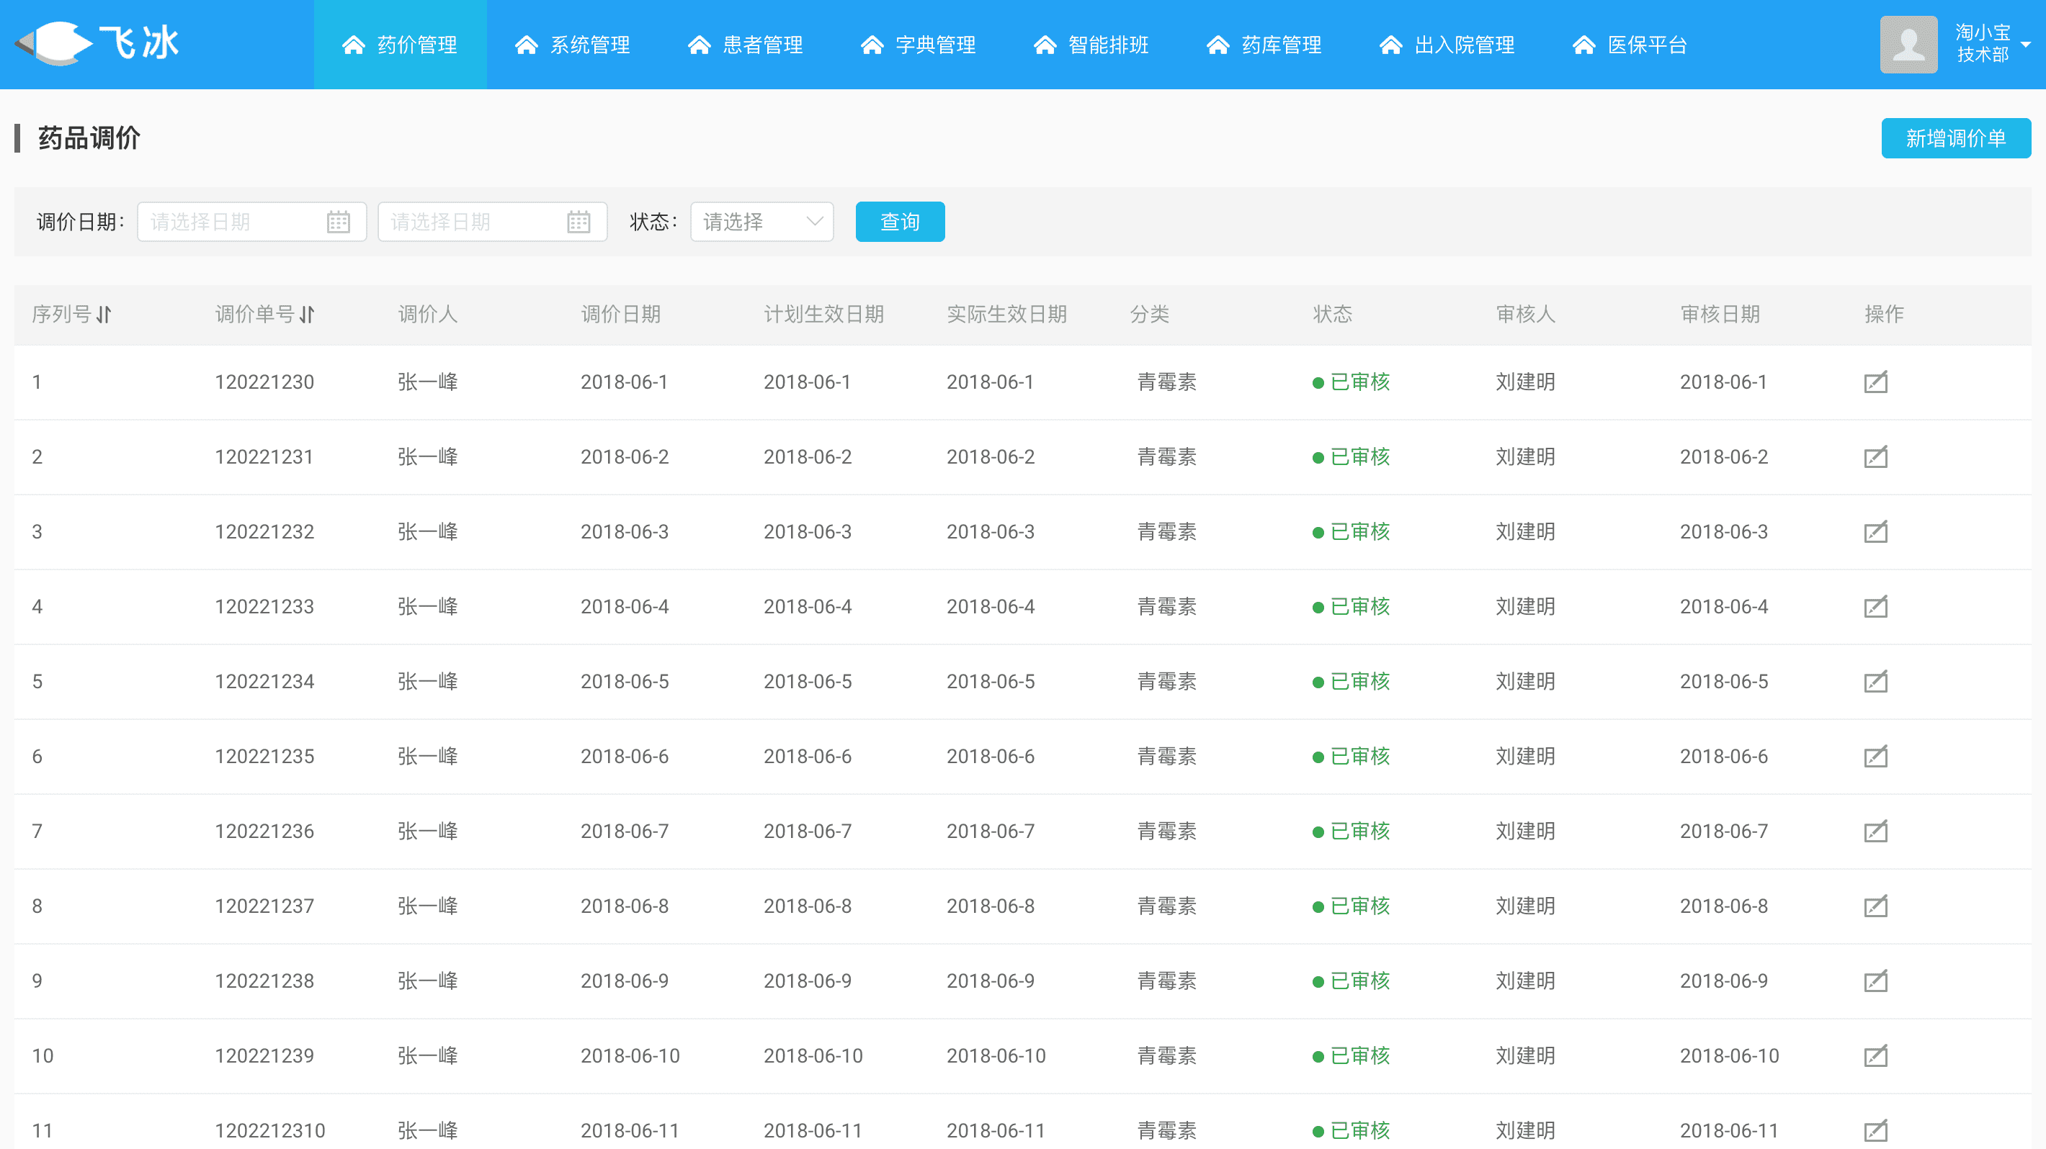Screen dimensions: 2046x1149
Task: Click home icon beside 系统管理
Action: point(527,45)
